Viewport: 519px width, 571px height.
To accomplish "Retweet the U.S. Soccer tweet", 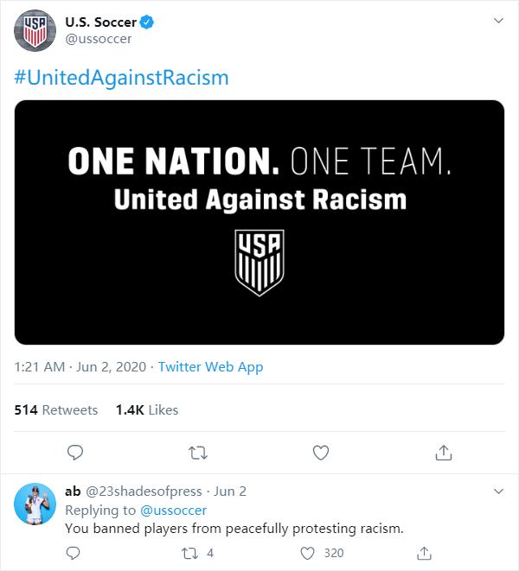I will pos(198,452).
